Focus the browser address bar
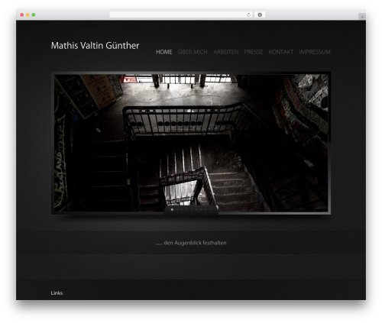The image size is (382, 323). point(181,15)
